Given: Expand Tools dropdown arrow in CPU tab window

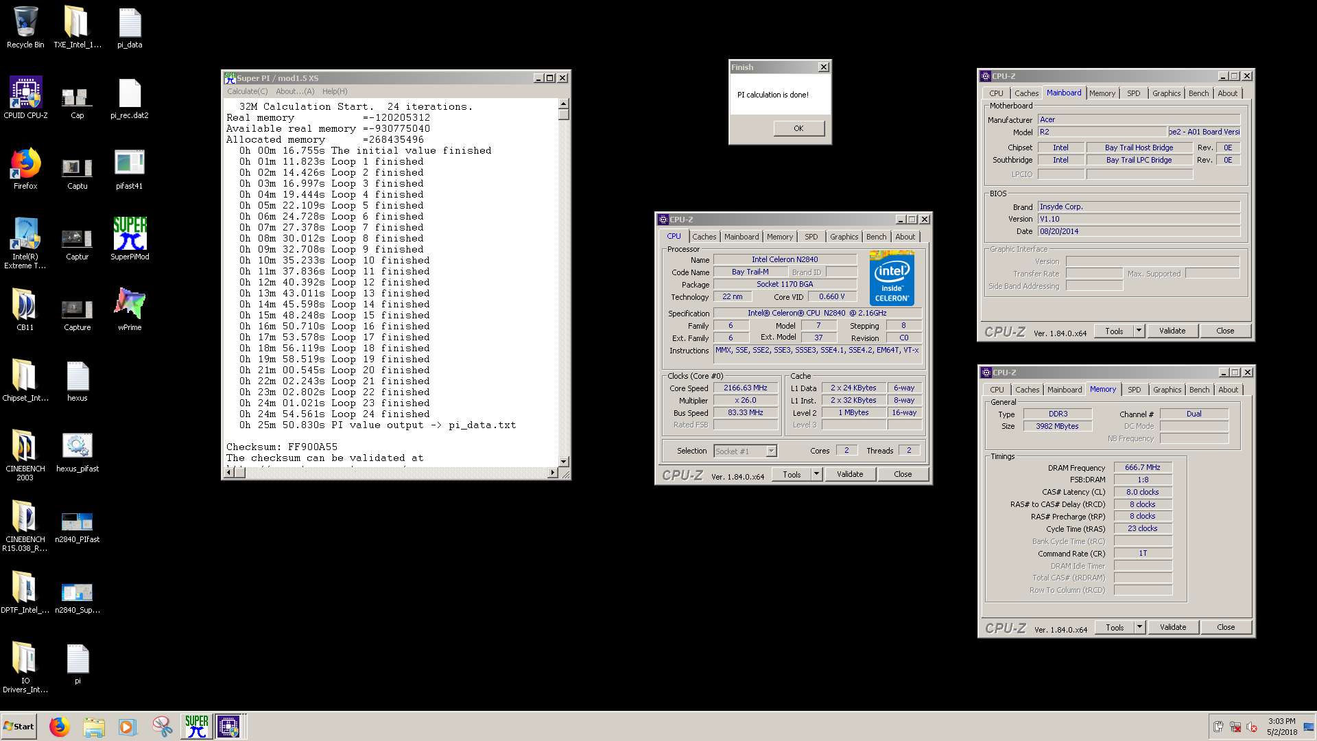Looking at the screenshot, I should pyautogui.click(x=816, y=474).
